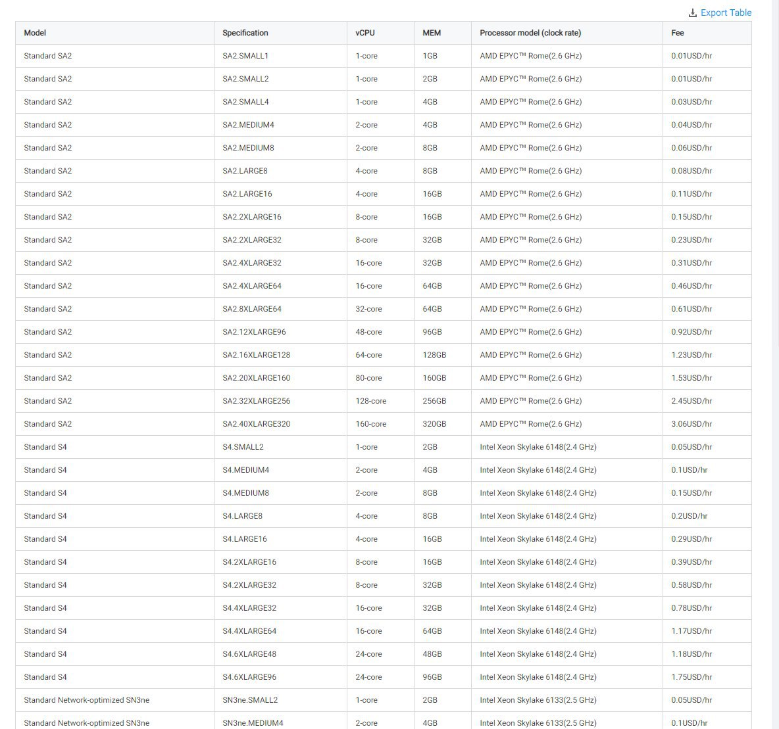This screenshot has height=729, width=779.
Task: Click the 0.92USD/hr fee value
Action: [691, 332]
